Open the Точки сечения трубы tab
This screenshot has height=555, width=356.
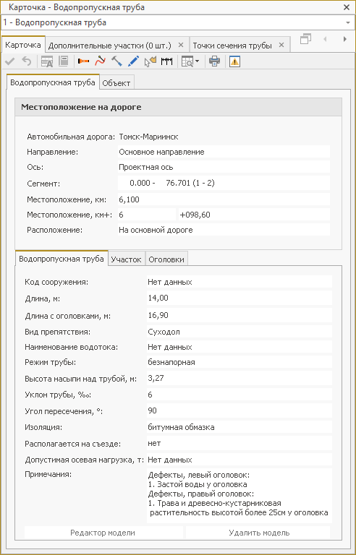(232, 46)
